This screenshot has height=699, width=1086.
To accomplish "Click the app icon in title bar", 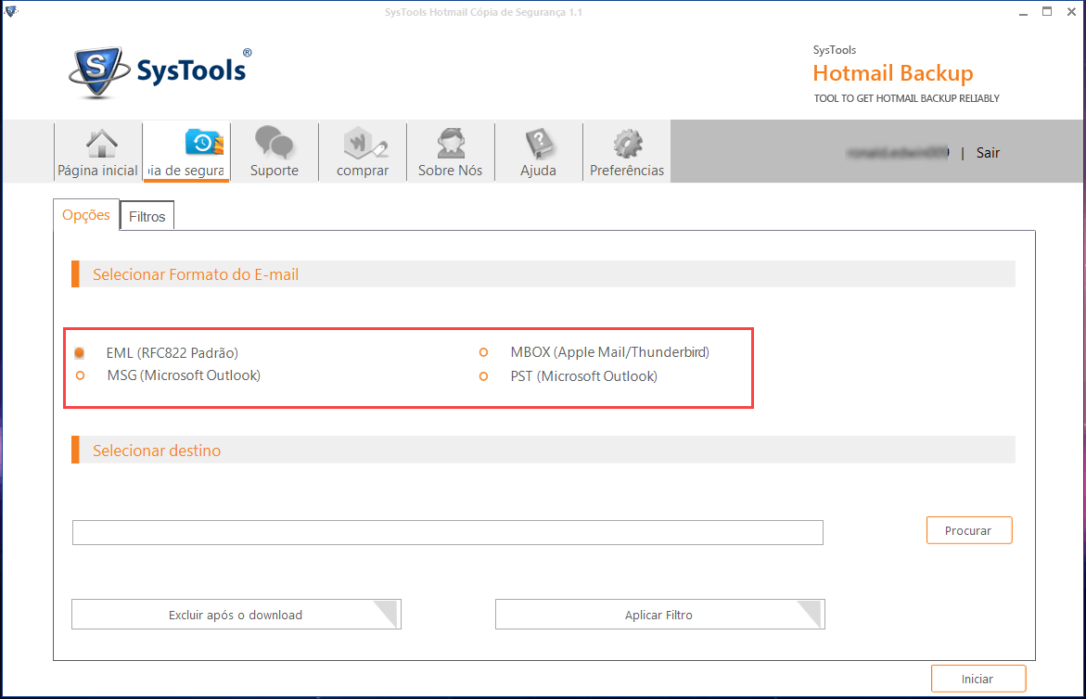I will (x=11, y=11).
